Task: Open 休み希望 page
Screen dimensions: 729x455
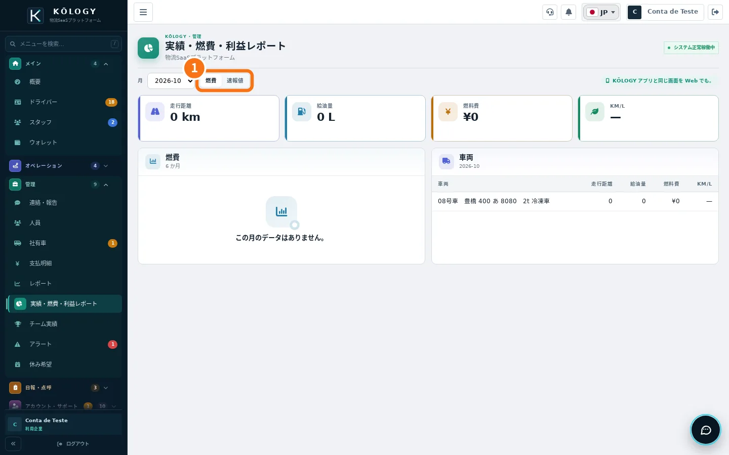Action: [64, 365]
